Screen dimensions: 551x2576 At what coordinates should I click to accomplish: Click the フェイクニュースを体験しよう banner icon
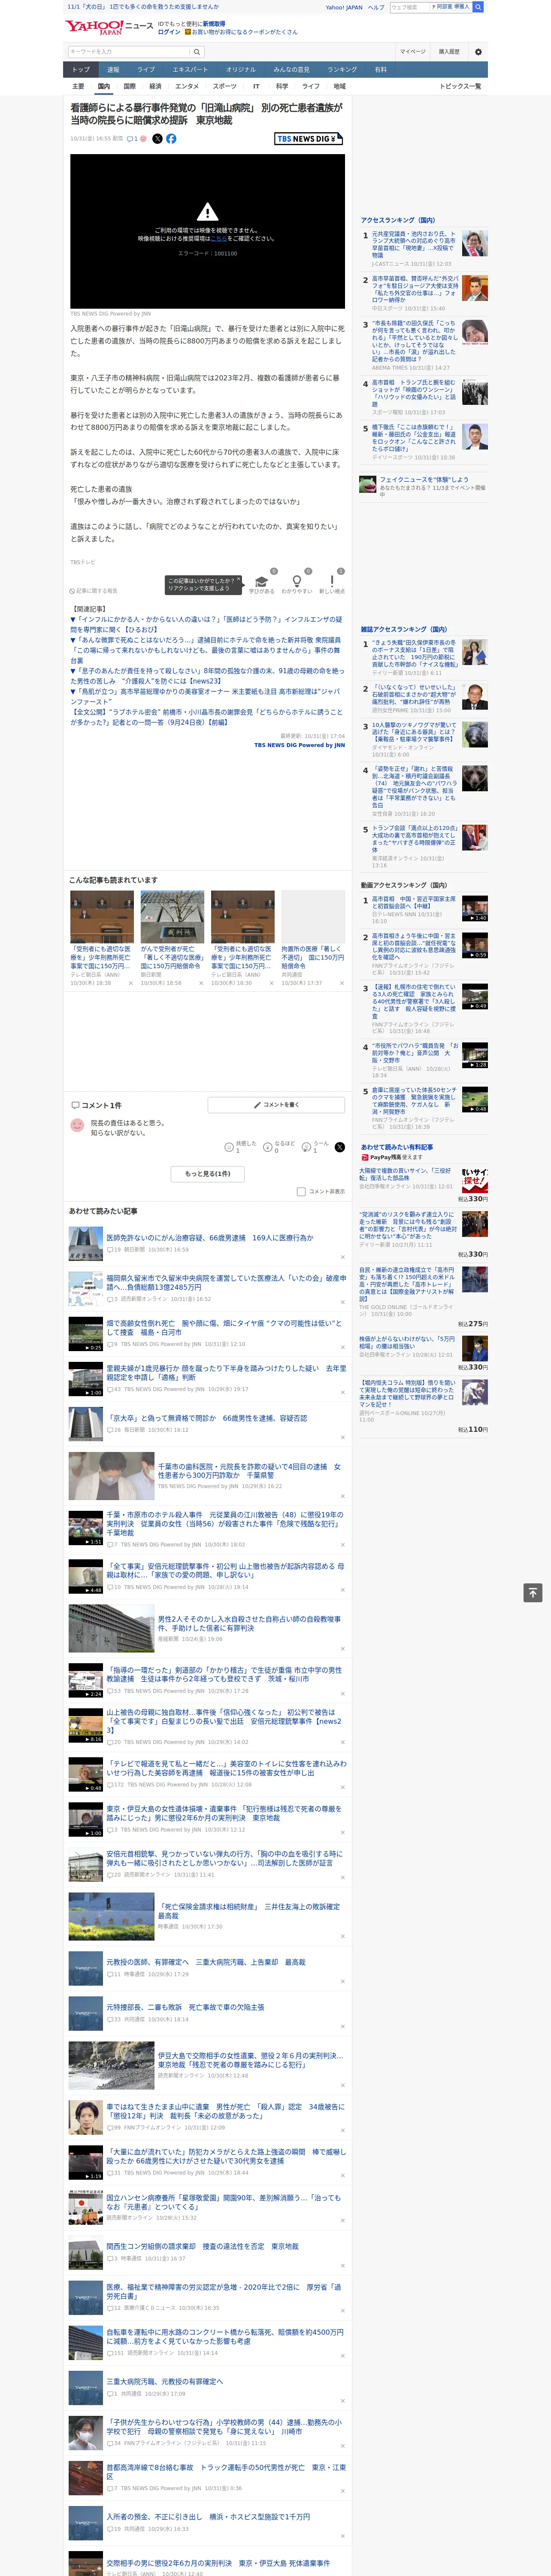[368, 484]
